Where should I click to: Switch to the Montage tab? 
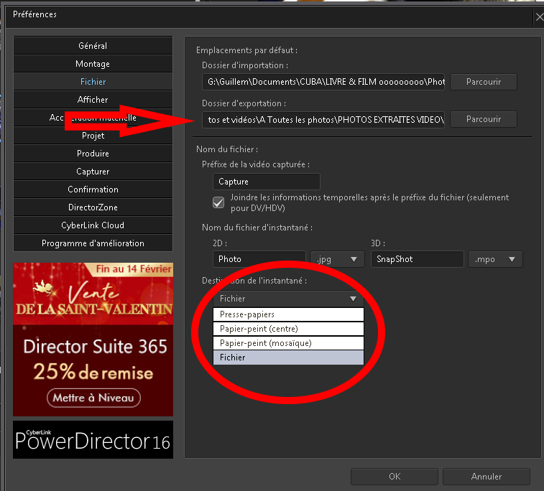(x=93, y=64)
